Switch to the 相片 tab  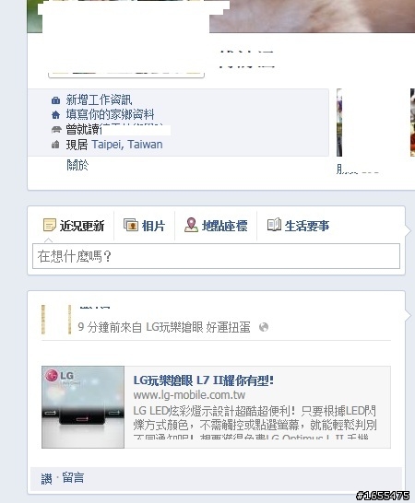pyautogui.click(x=144, y=226)
